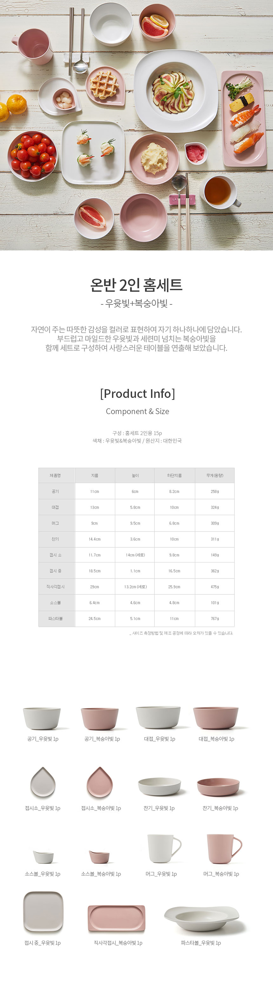Select the 대접_복숭아빛 1p pink bowl

pyautogui.click(x=216, y=718)
